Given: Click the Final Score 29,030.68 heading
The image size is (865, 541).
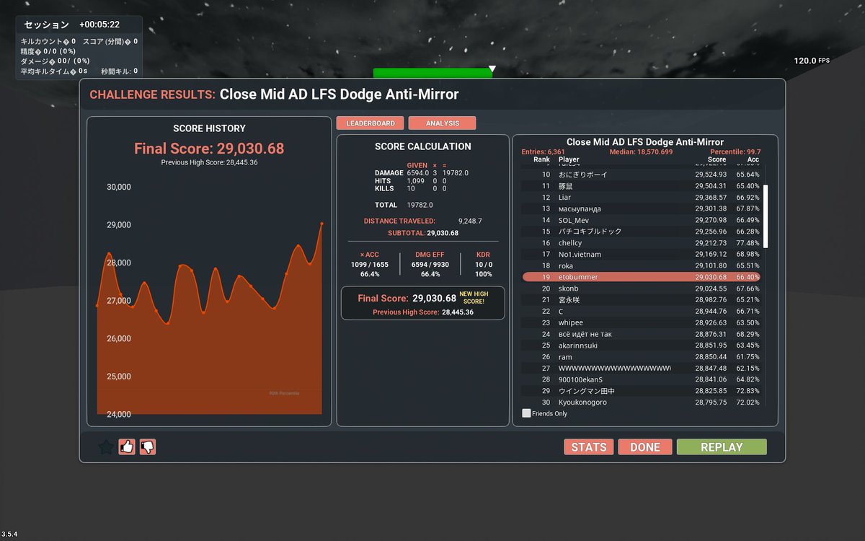Looking at the screenshot, I should (209, 149).
